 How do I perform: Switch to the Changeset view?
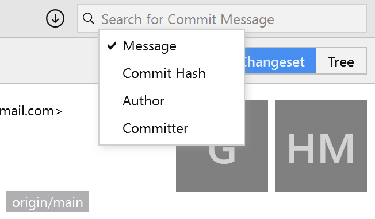click(280, 61)
